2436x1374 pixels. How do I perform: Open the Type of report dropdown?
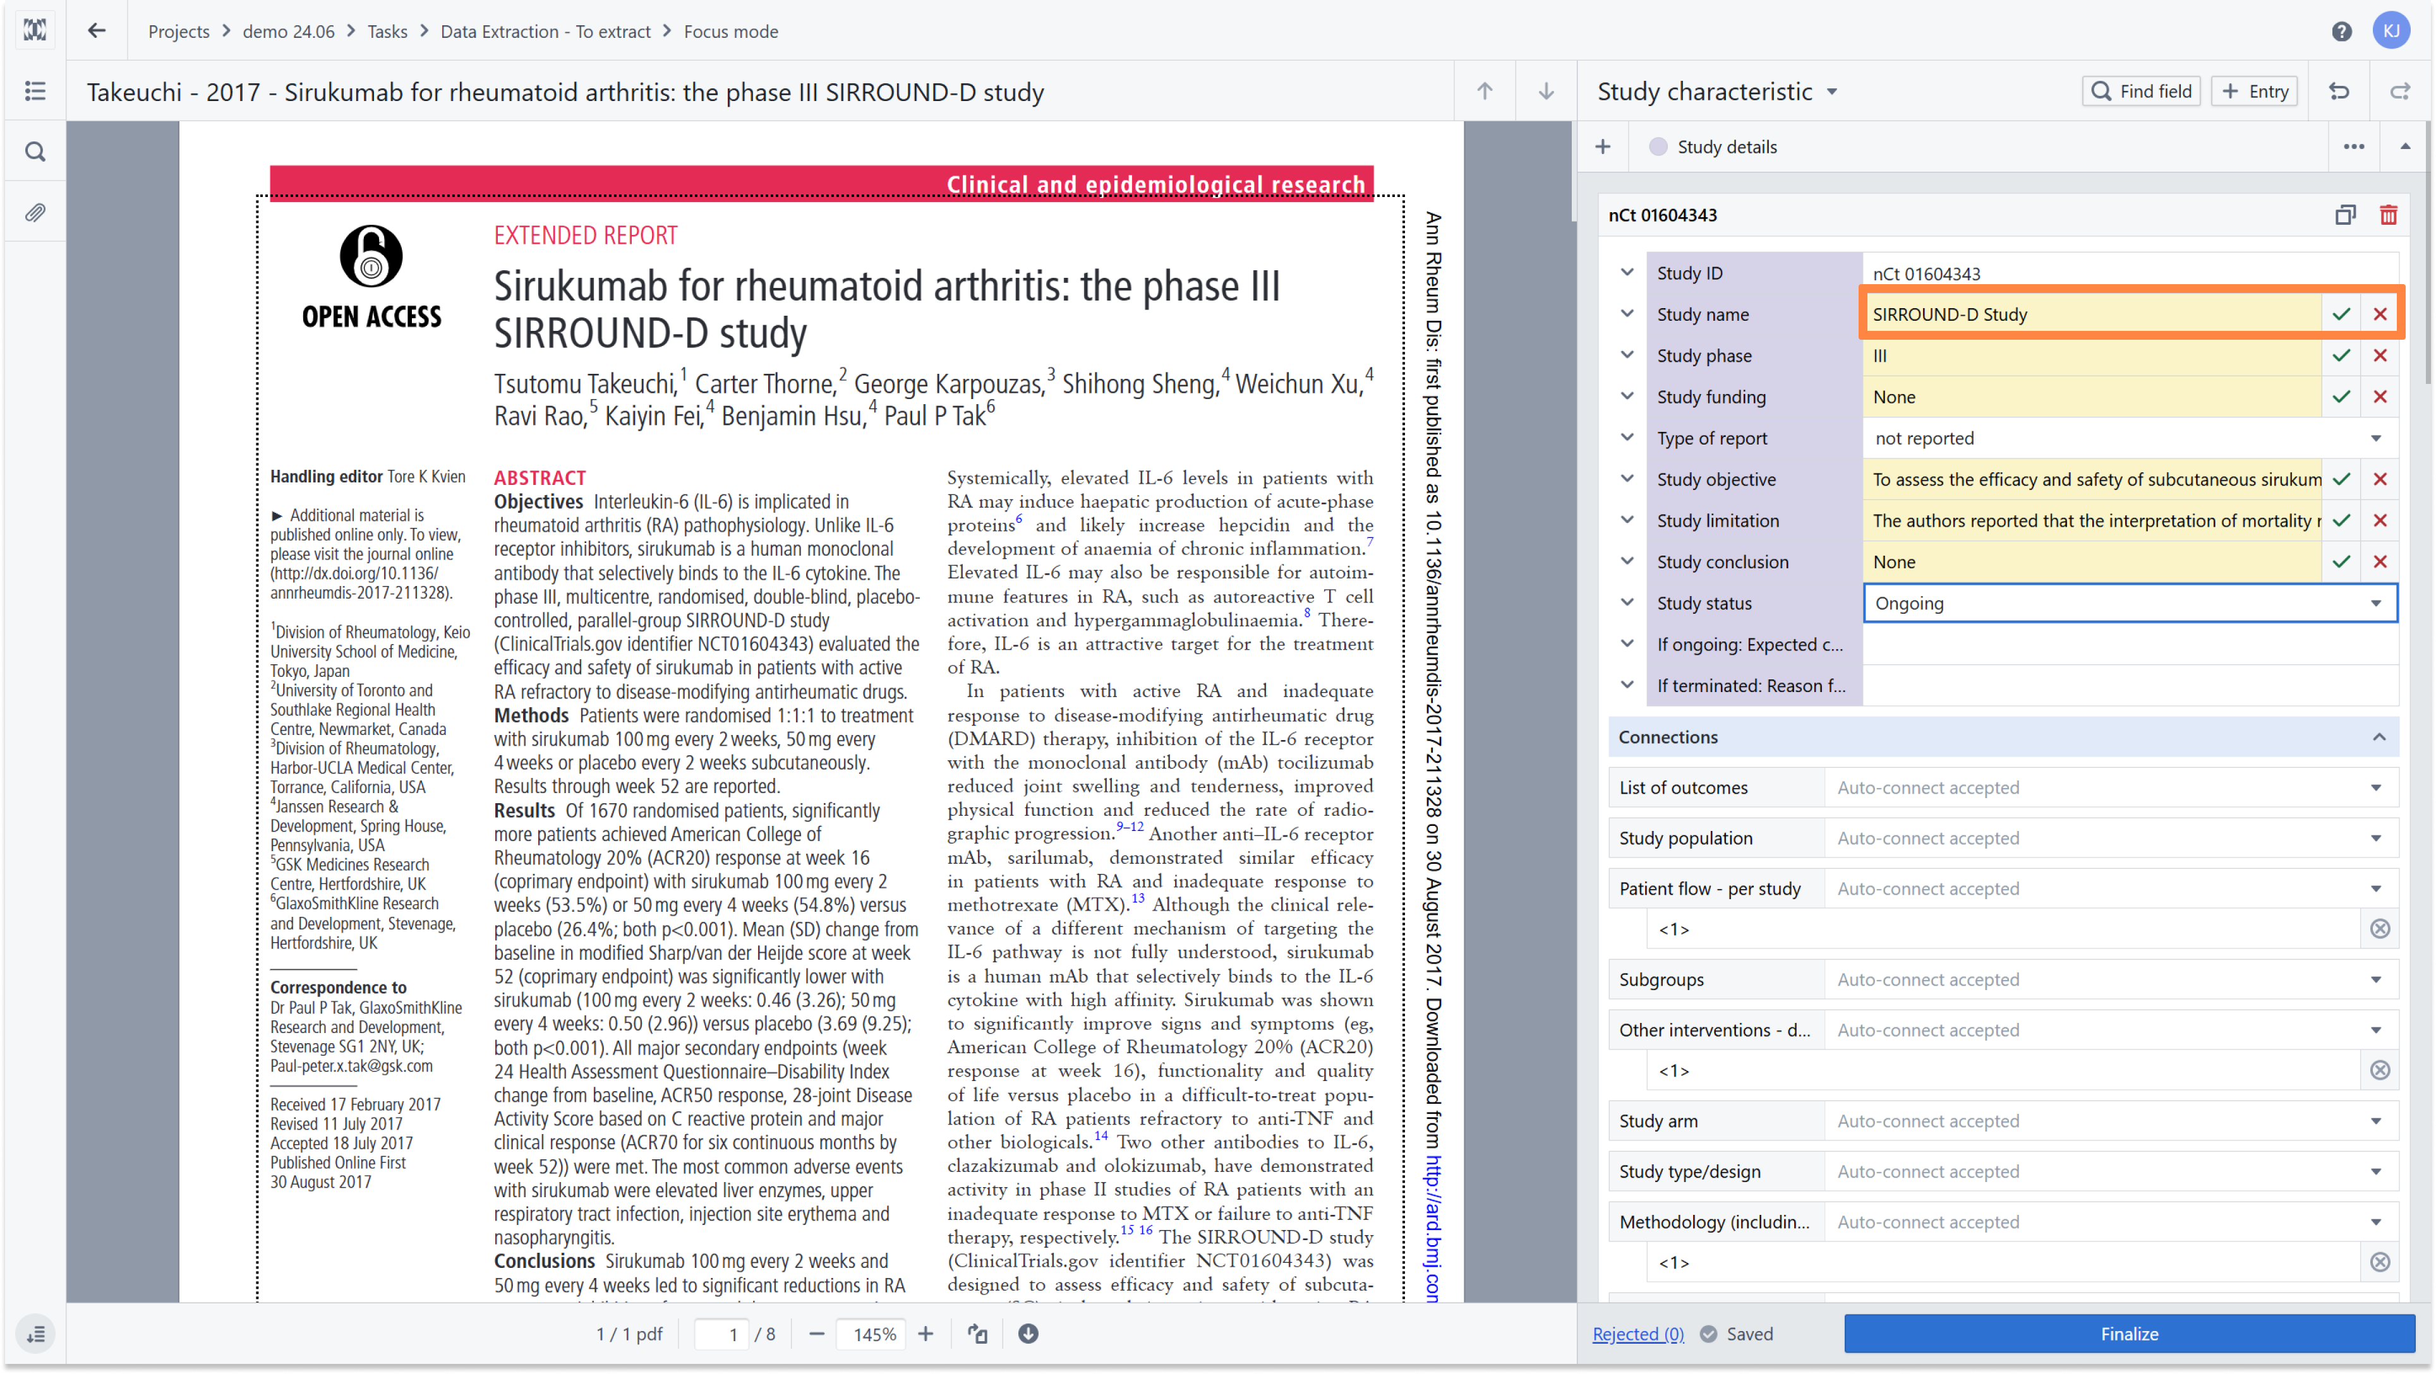(2130, 438)
